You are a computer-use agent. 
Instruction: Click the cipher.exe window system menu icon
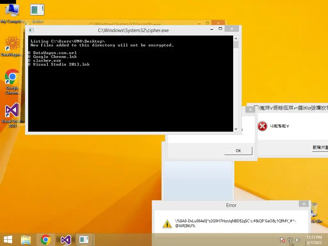(31, 30)
